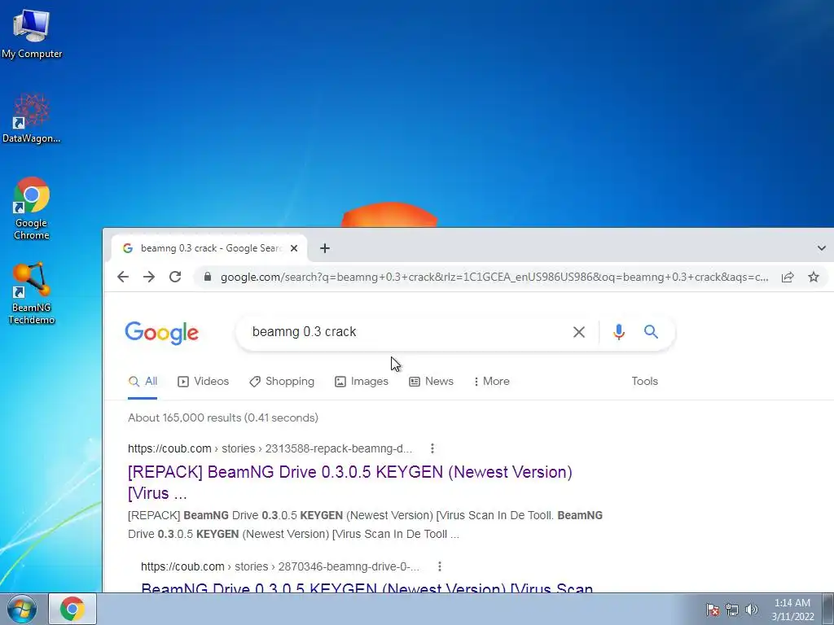This screenshot has width=834, height=625.
Task: Click the volume speaker tray icon
Action: [752, 610]
